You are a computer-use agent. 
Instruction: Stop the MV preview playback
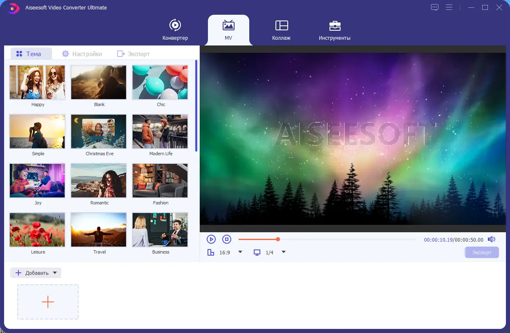[x=227, y=239]
